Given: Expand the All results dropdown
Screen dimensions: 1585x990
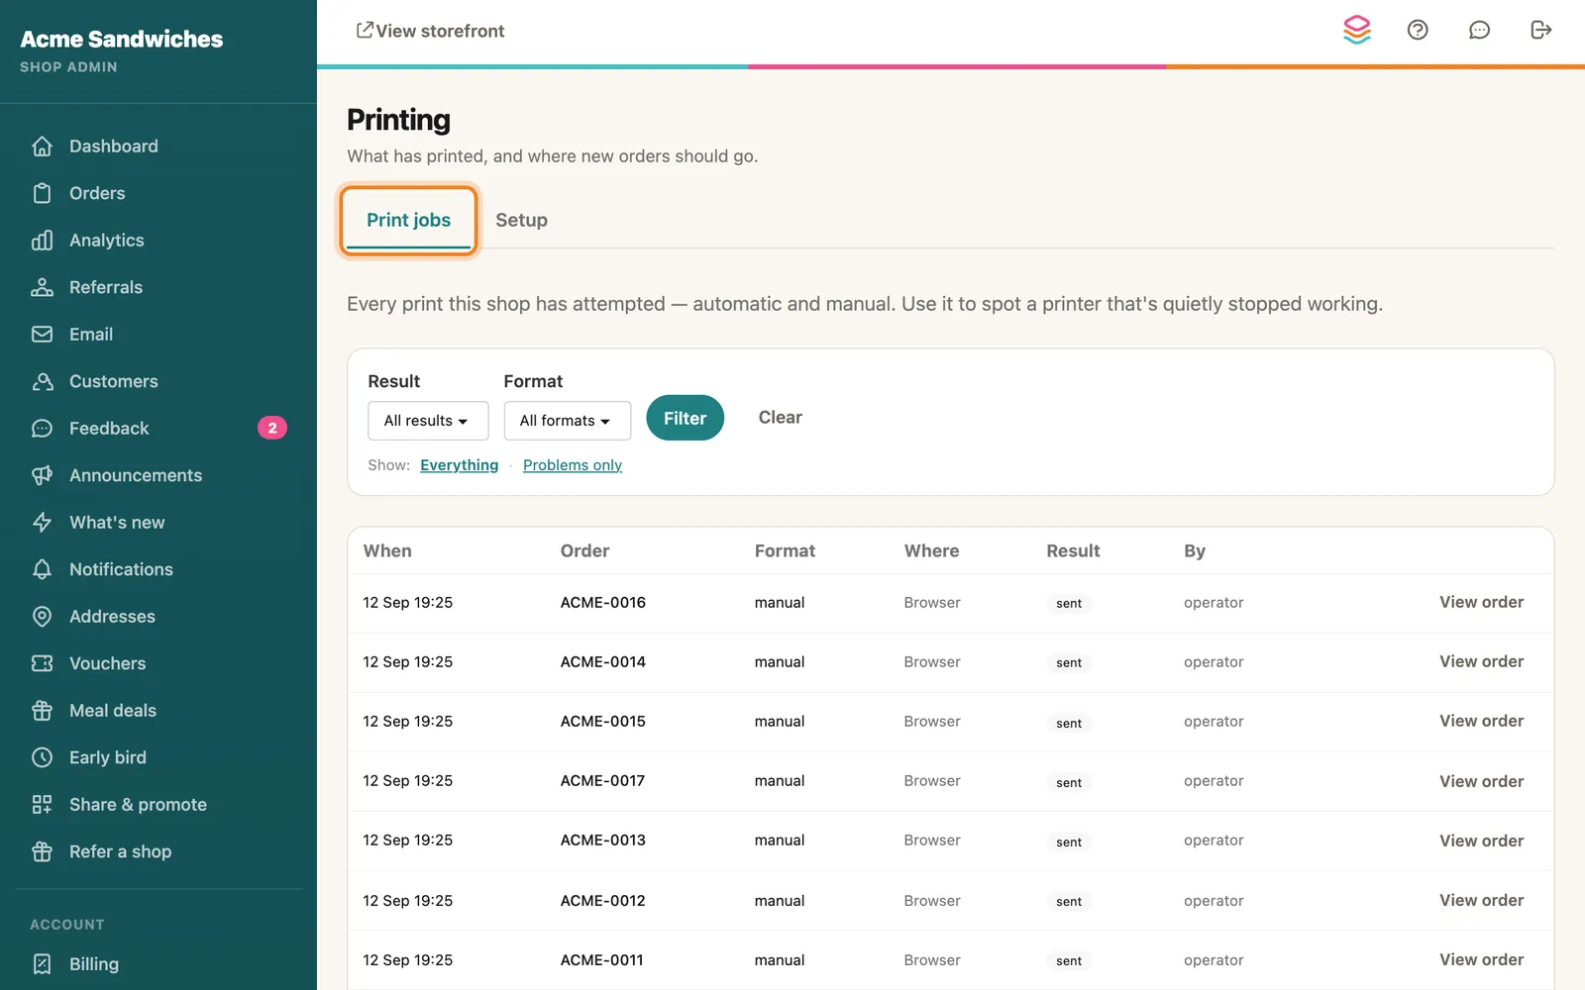Looking at the screenshot, I should click(x=428, y=421).
